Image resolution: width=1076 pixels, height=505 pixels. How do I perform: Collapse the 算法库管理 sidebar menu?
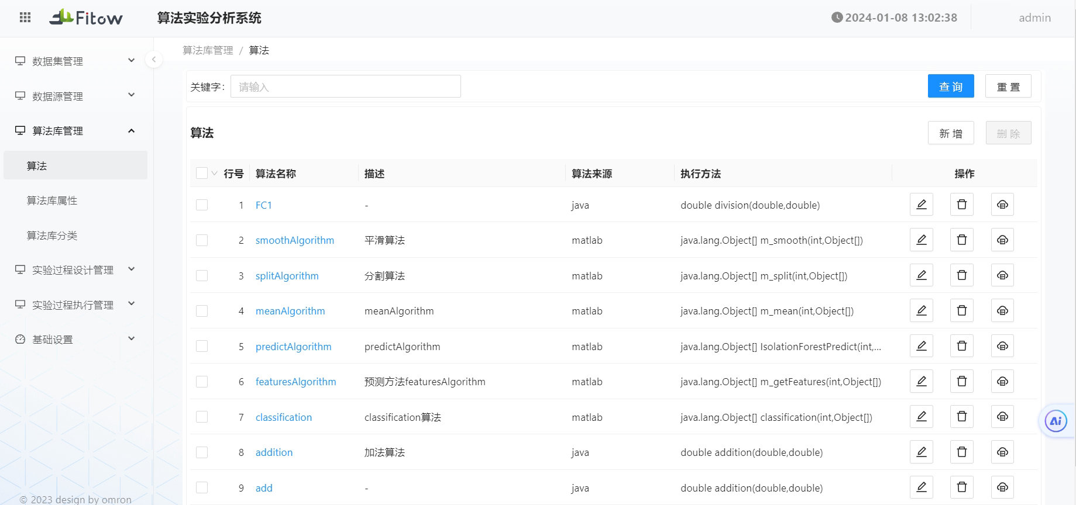75,130
